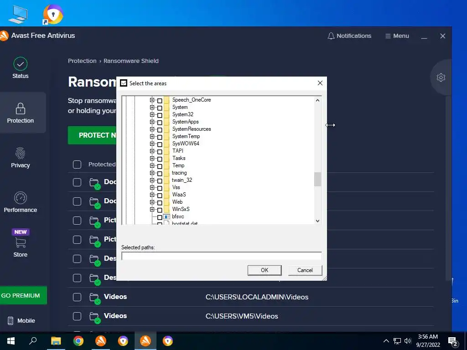Open the Mobile phone option

point(21,320)
